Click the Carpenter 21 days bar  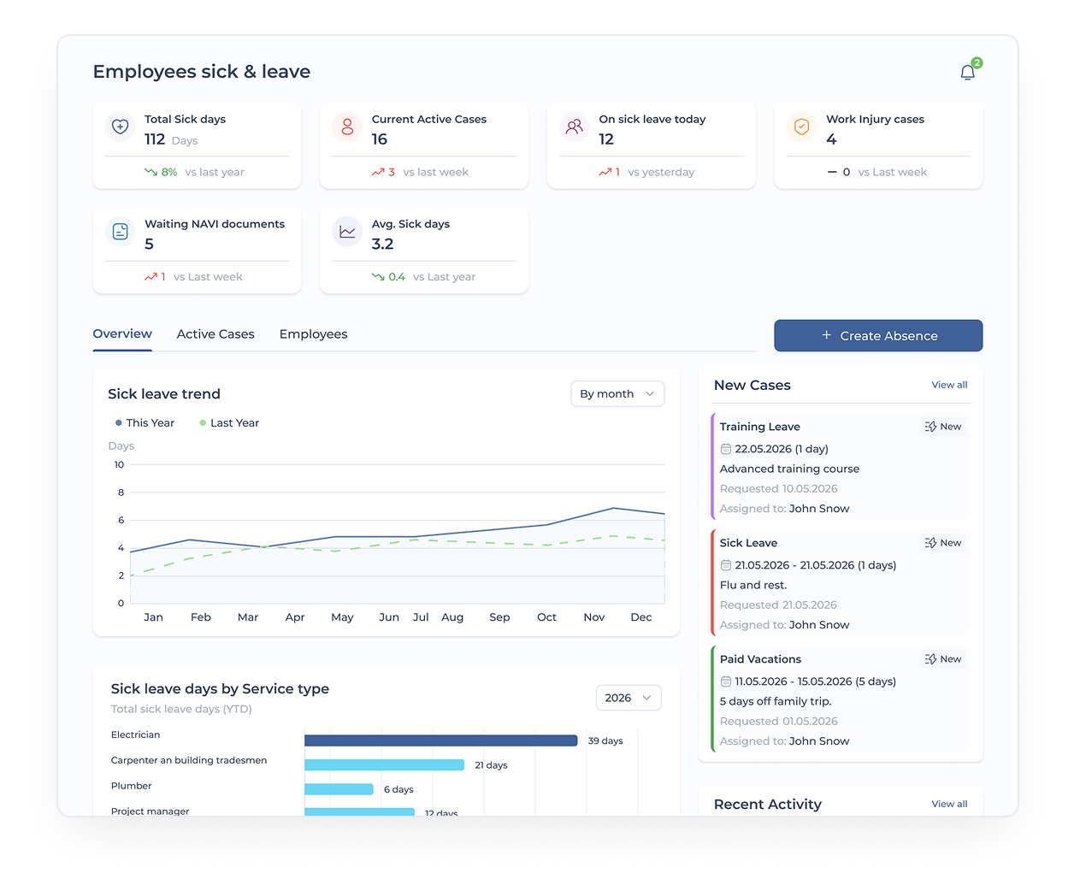(x=385, y=765)
